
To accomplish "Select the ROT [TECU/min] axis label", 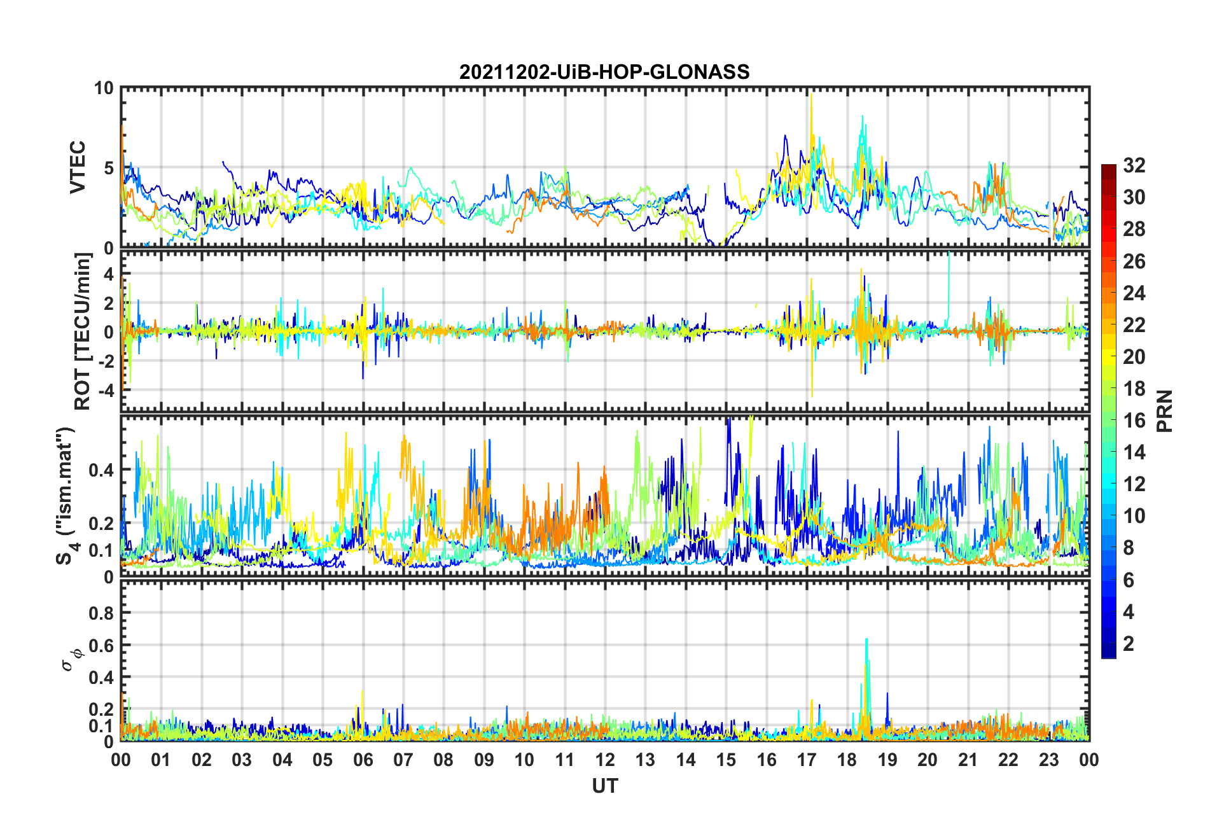I will 83,331.
